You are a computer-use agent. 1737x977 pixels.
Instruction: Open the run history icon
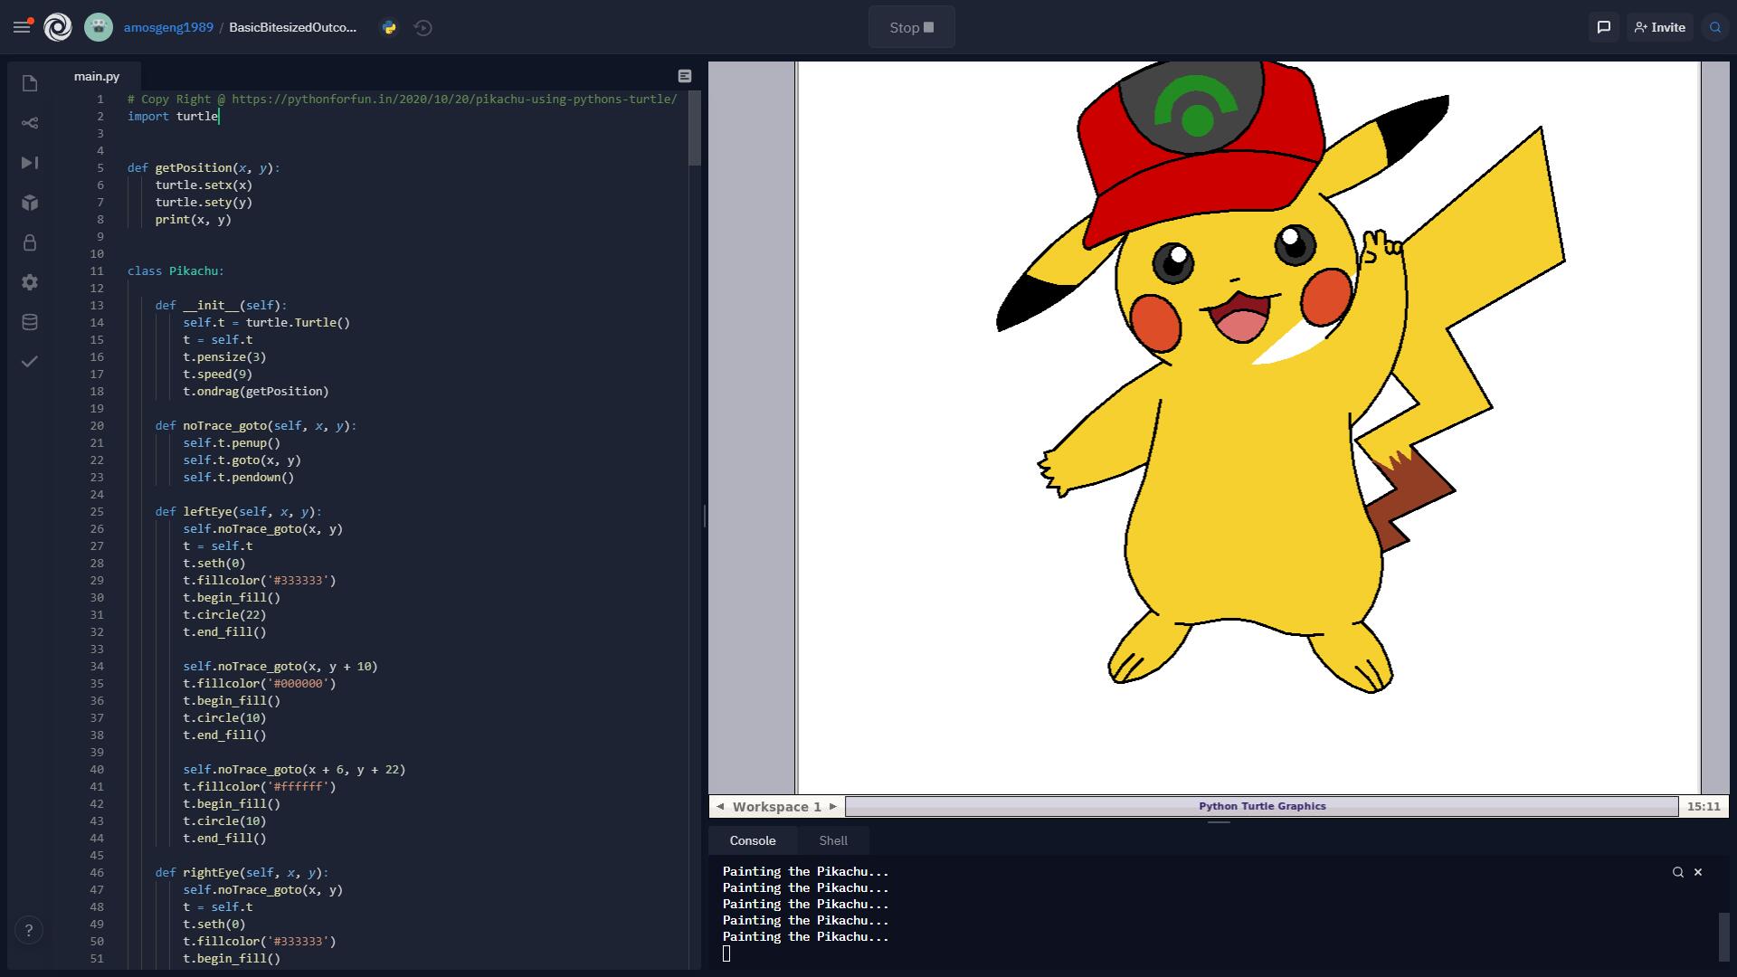tap(423, 27)
